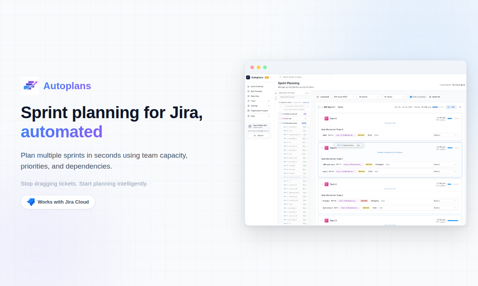The height and width of the screenshot is (286, 478).
Task: Click the Reporting sidebar icon
Action: (248, 96)
